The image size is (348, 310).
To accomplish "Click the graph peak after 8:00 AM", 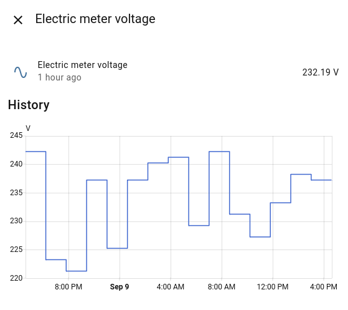I will click(219, 152).
